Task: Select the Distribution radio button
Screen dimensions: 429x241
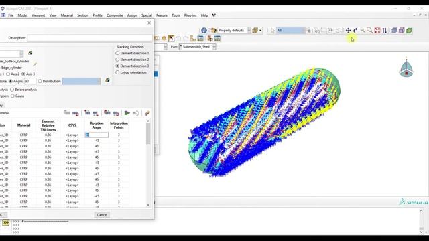Action: [40, 81]
